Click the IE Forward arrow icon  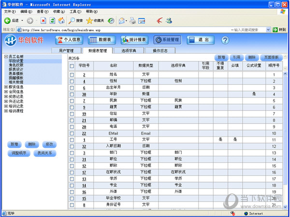click(30, 20)
